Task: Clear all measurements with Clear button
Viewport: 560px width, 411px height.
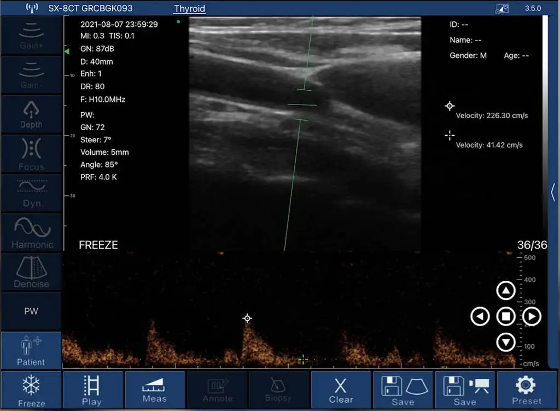Action: pos(340,389)
